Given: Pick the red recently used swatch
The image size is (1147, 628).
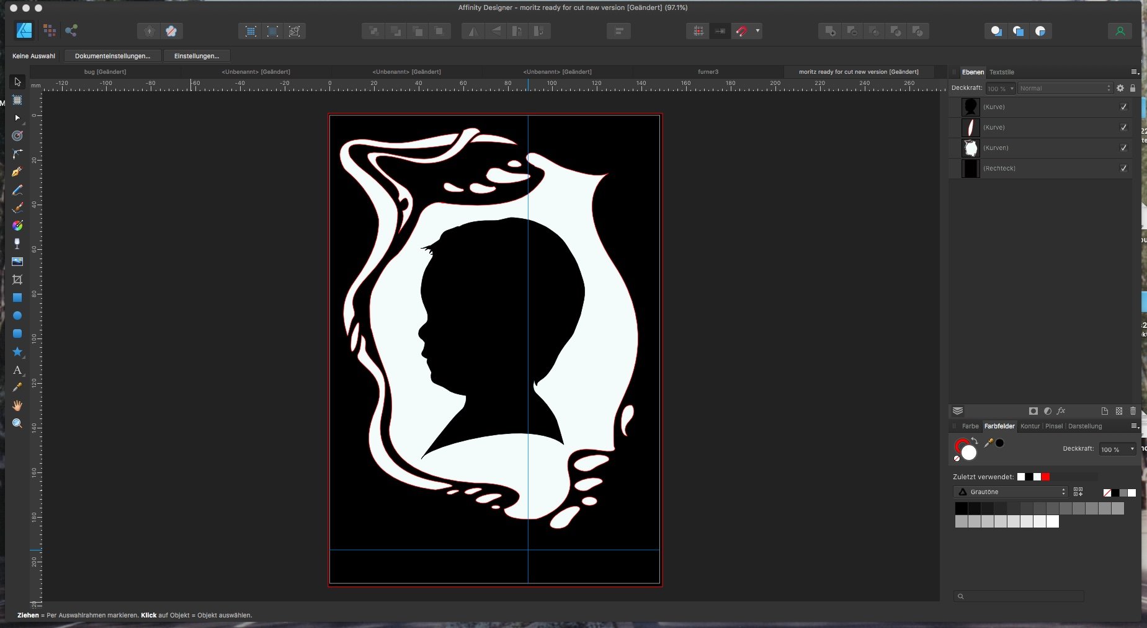Looking at the screenshot, I should pyautogui.click(x=1045, y=477).
